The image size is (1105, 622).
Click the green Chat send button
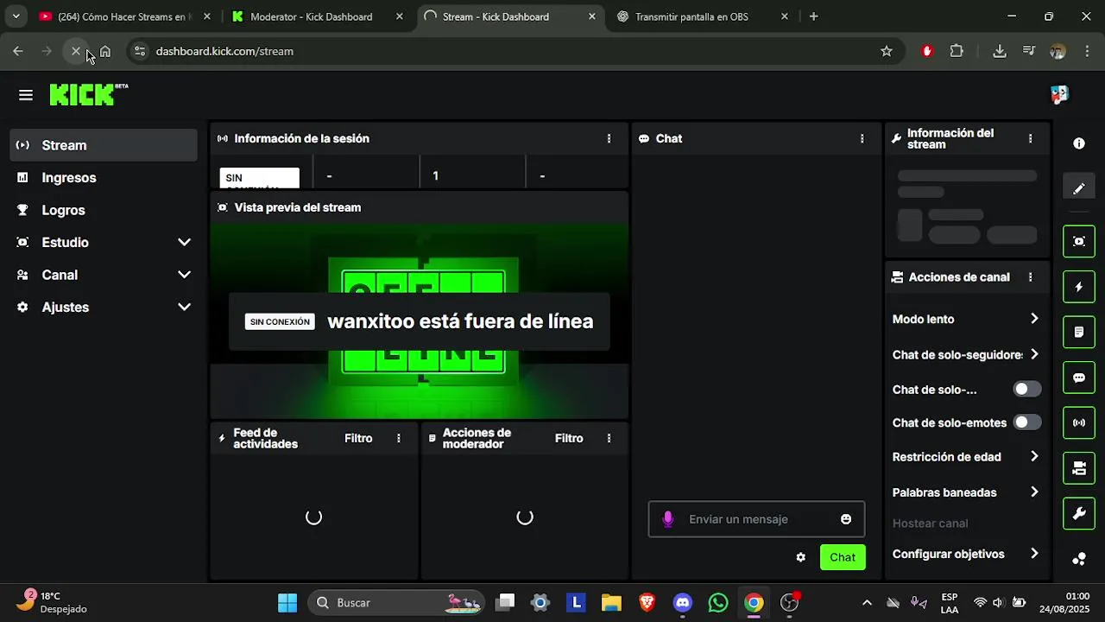click(x=843, y=557)
